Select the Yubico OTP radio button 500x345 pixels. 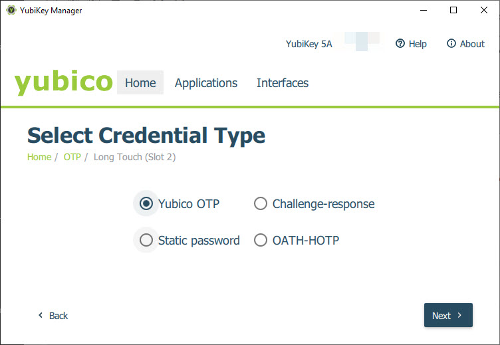pos(146,203)
